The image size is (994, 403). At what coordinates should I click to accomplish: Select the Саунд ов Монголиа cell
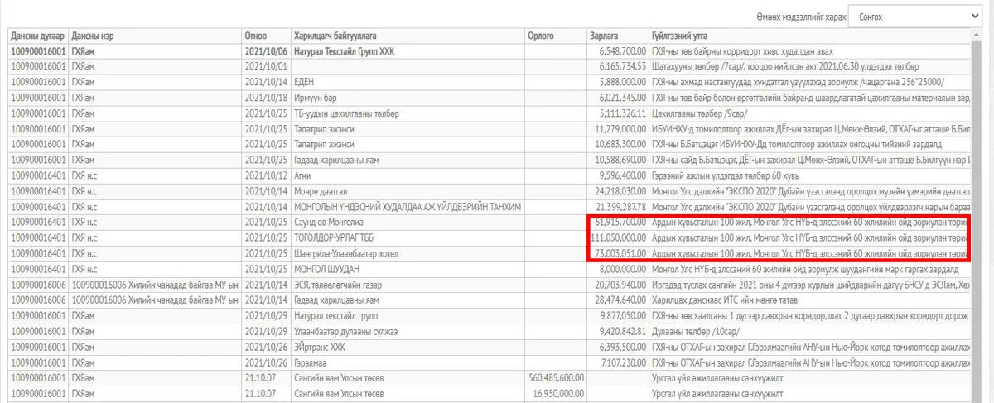pos(407,223)
